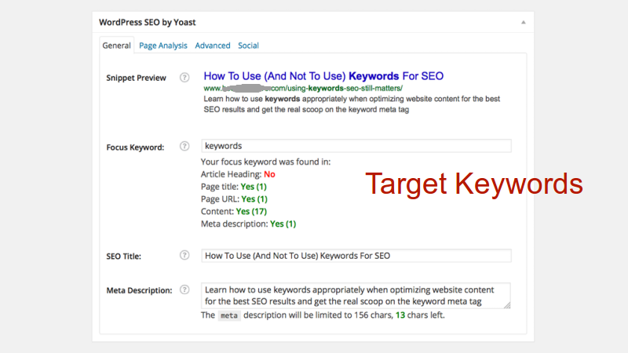Go to the Social tab

248,45
